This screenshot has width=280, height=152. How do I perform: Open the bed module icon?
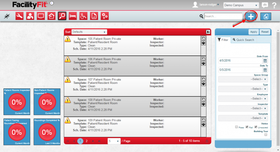pyautogui.click(x=73, y=16)
